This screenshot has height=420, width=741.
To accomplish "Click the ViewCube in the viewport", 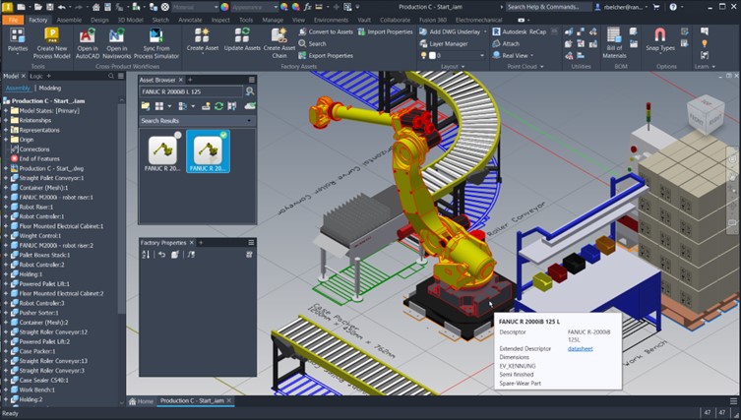I will tap(706, 114).
